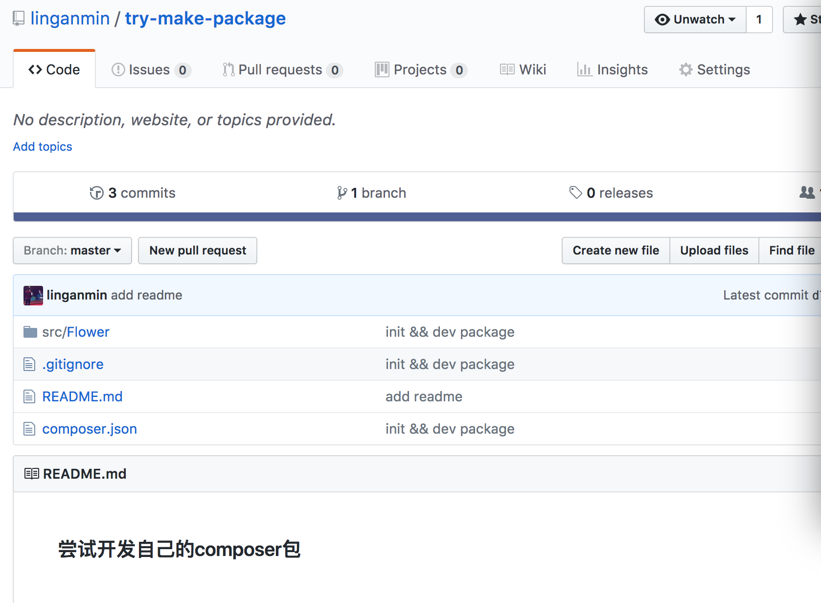The width and height of the screenshot is (821, 603).
Task: Open the repository Settings tab
Action: click(714, 70)
